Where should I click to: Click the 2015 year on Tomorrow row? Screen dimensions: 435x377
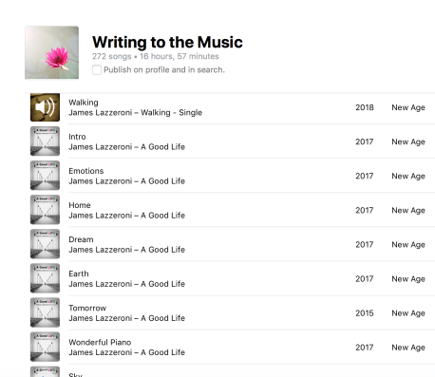pyautogui.click(x=365, y=313)
